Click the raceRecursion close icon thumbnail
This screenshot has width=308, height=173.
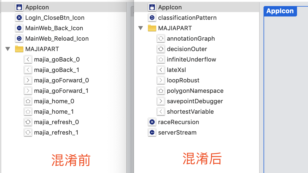click(x=152, y=122)
